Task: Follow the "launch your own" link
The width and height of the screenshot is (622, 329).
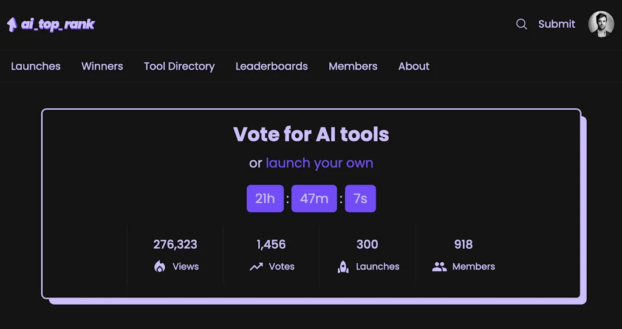Action: coord(320,163)
